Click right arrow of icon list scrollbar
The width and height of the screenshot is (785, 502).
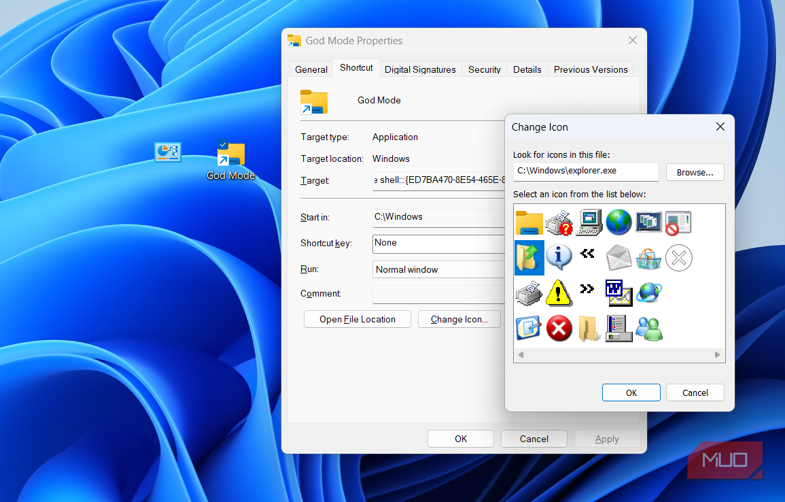coord(717,354)
